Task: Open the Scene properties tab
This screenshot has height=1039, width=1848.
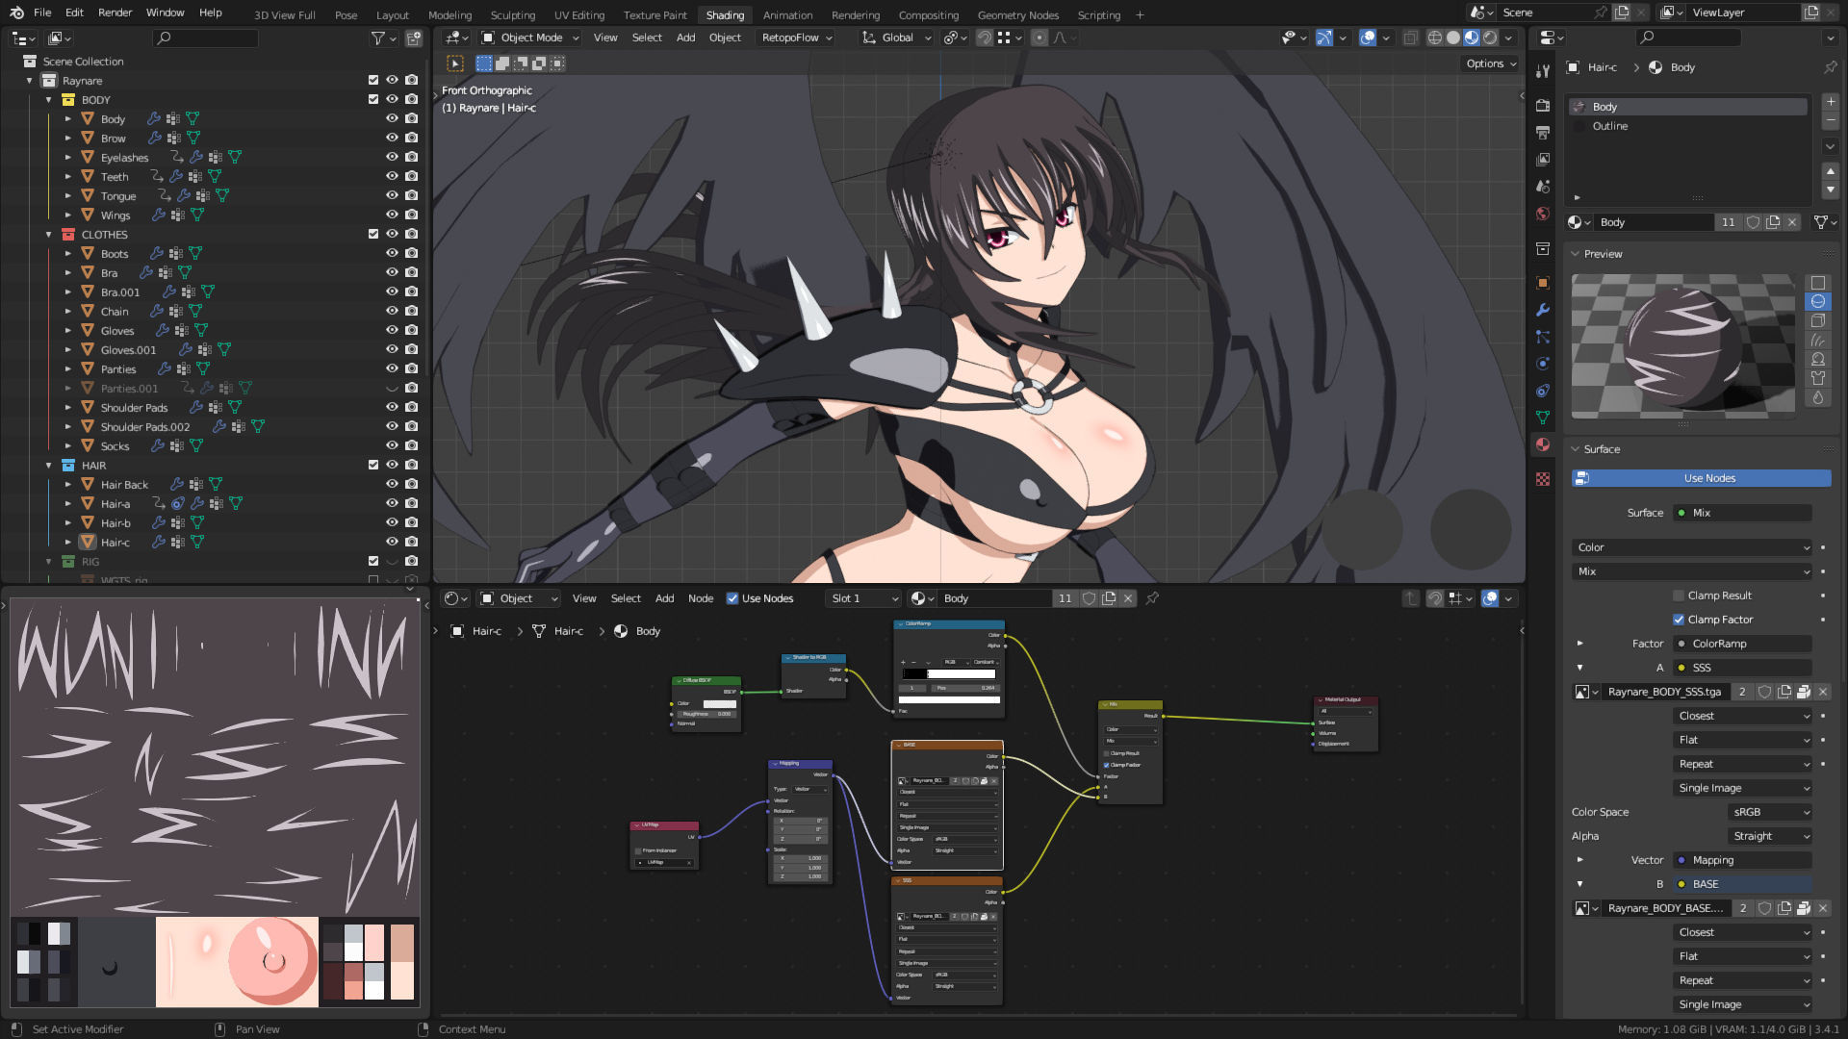Action: (x=1543, y=186)
